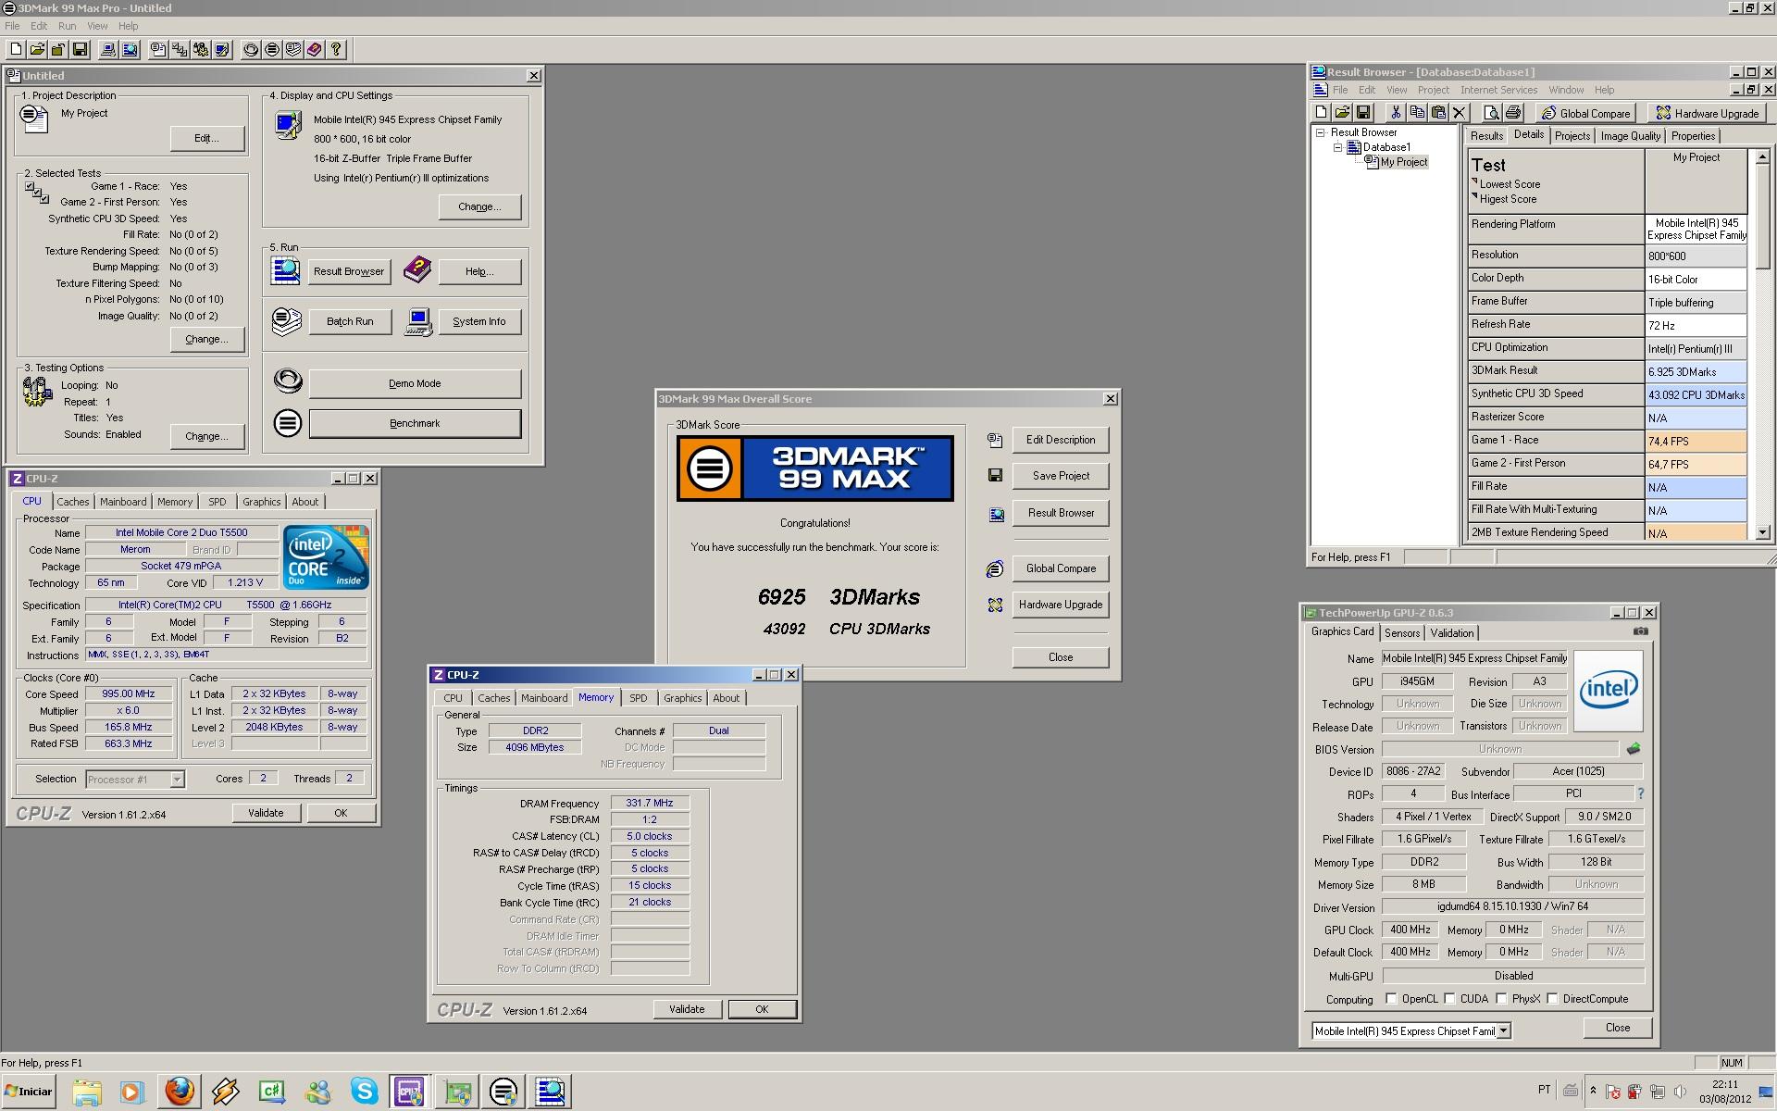Viewport: 1777px width, 1111px height.
Task: Click Result Browser magnifier icon in 3DMark toolbar
Action: [x=130, y=50]
